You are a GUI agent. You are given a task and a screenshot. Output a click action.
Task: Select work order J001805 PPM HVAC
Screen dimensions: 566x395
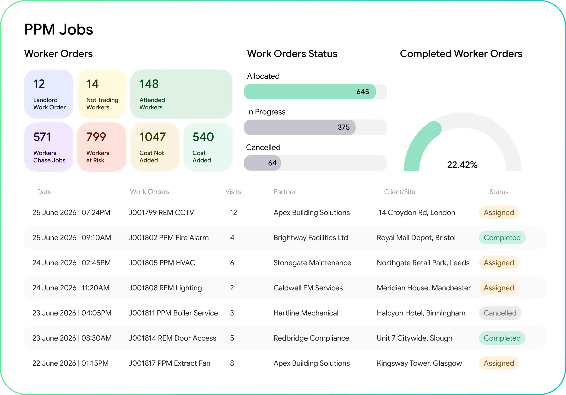pos(162,263)
